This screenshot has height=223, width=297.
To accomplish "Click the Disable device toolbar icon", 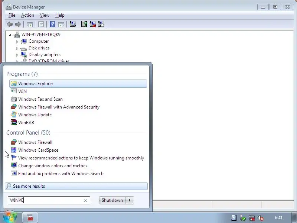I will click(x=101, y=24).
